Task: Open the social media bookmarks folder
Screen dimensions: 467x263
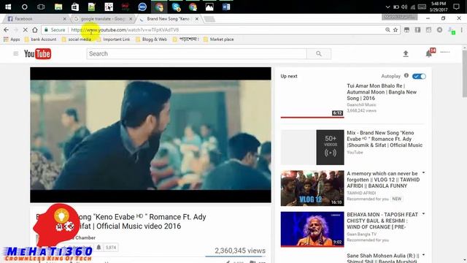Action: click(77, 39)
